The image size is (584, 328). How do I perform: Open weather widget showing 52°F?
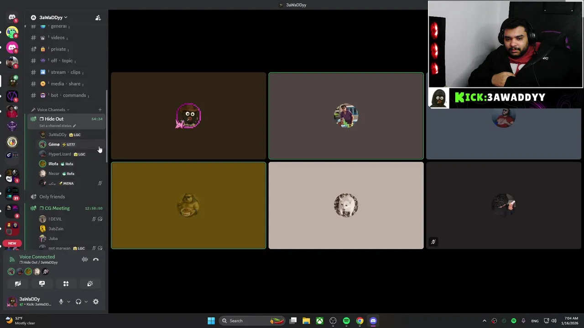tap(21, 321)
